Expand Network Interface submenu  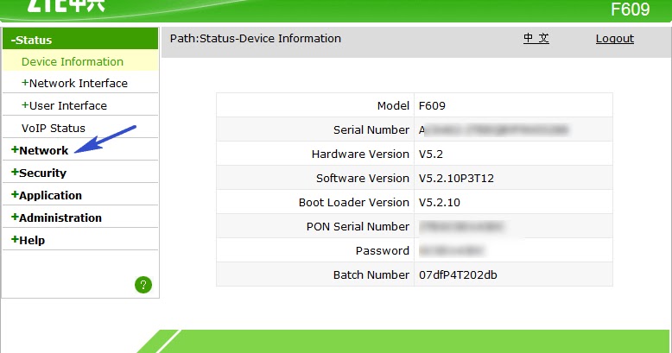click(74, 83)
